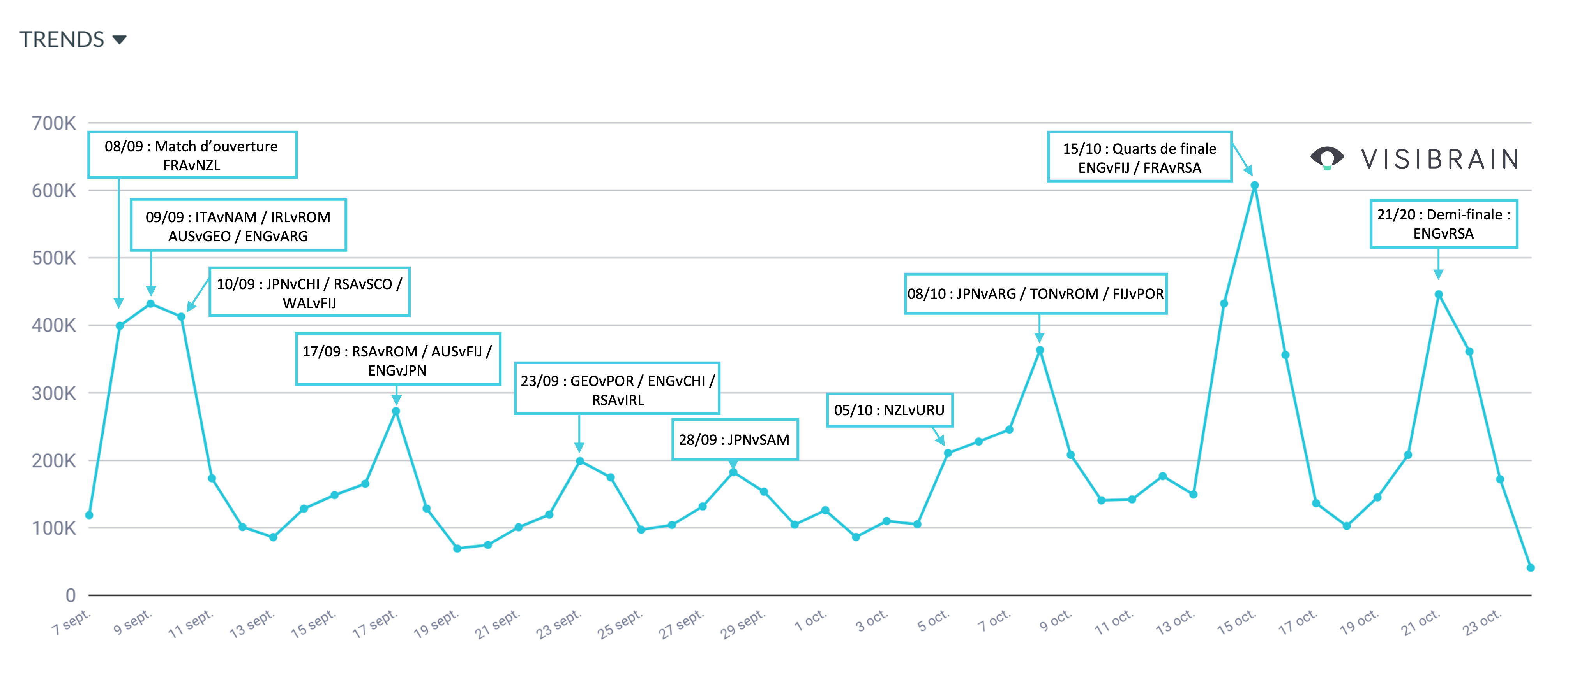Click the 08/09 Match d'ouverture annotation box
This screenshot has height=674, width=1575.
point(192,155)
